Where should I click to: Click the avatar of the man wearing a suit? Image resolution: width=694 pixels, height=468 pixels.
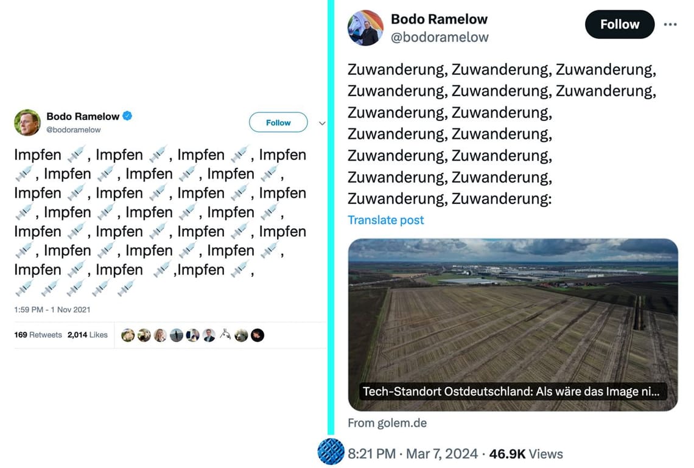(209, 335)
